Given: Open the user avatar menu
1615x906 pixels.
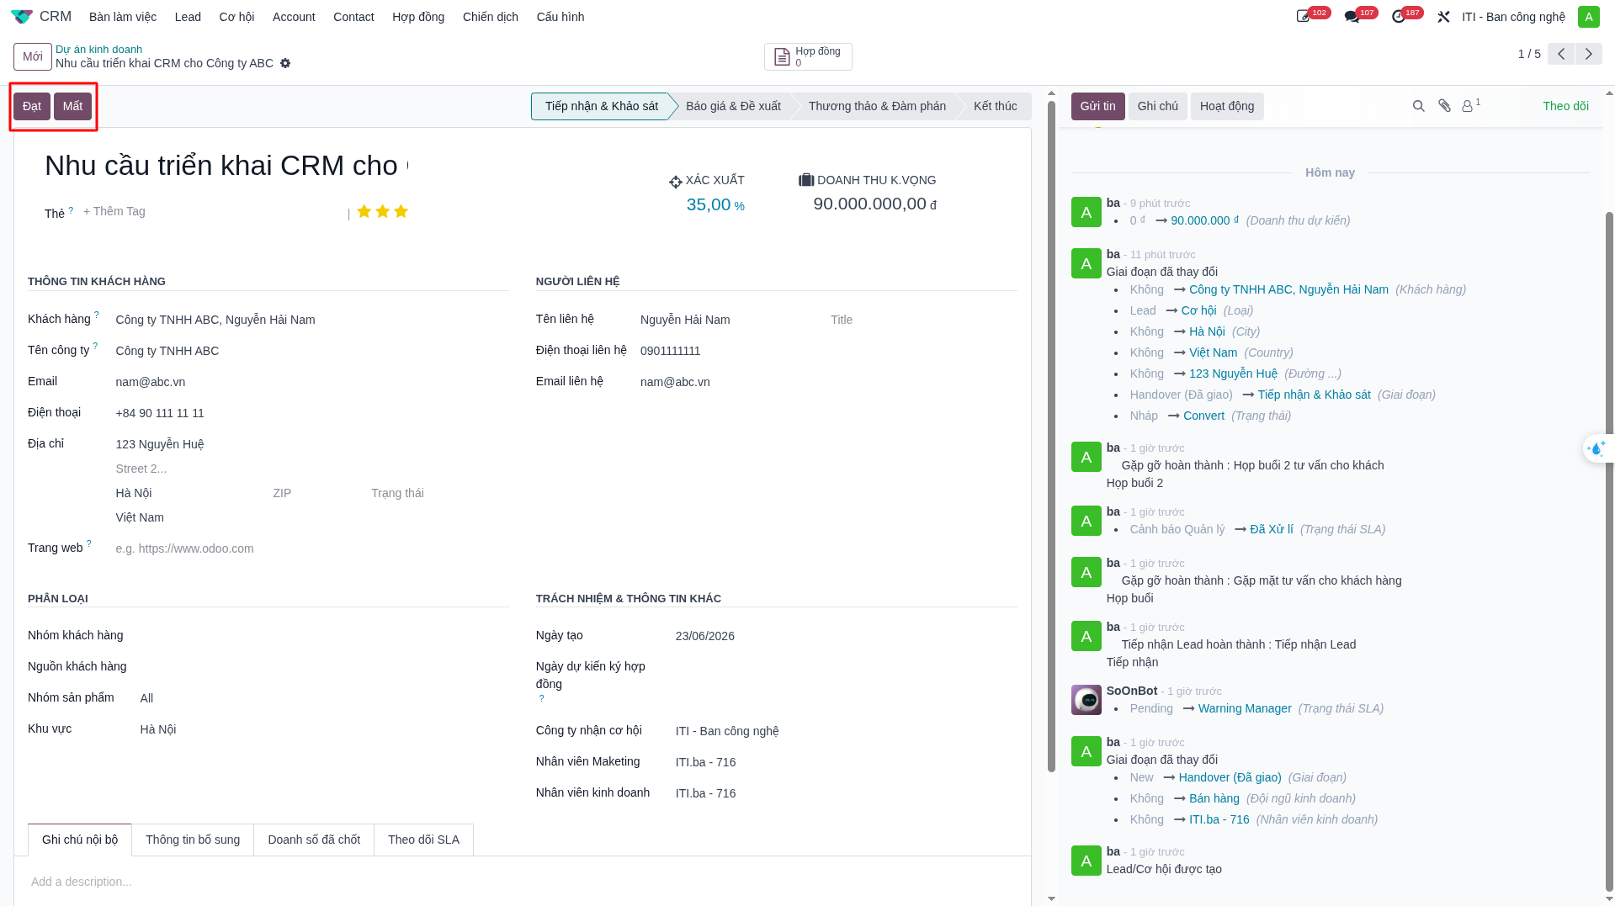Looking at the screenshot, I should [1588, 17].
